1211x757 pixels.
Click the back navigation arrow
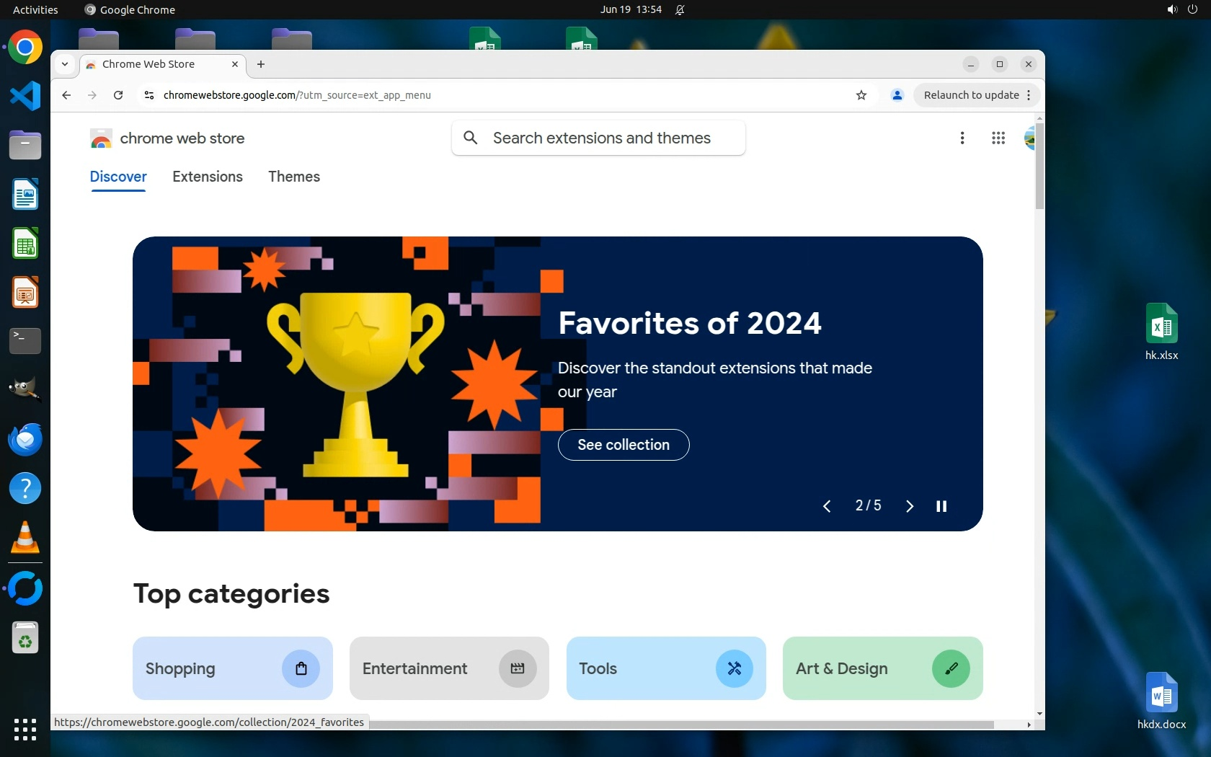coord(66,95)
